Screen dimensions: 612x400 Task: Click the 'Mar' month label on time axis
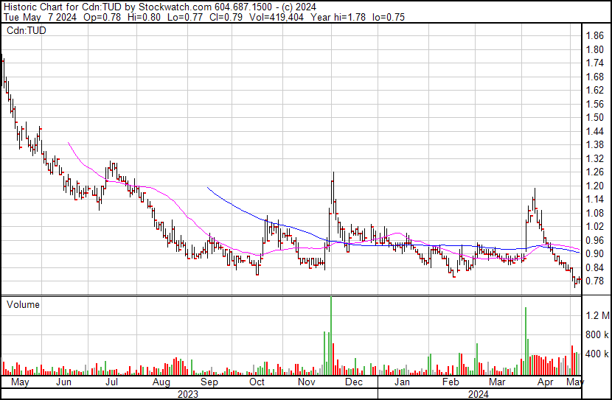(x=497, y=382)
